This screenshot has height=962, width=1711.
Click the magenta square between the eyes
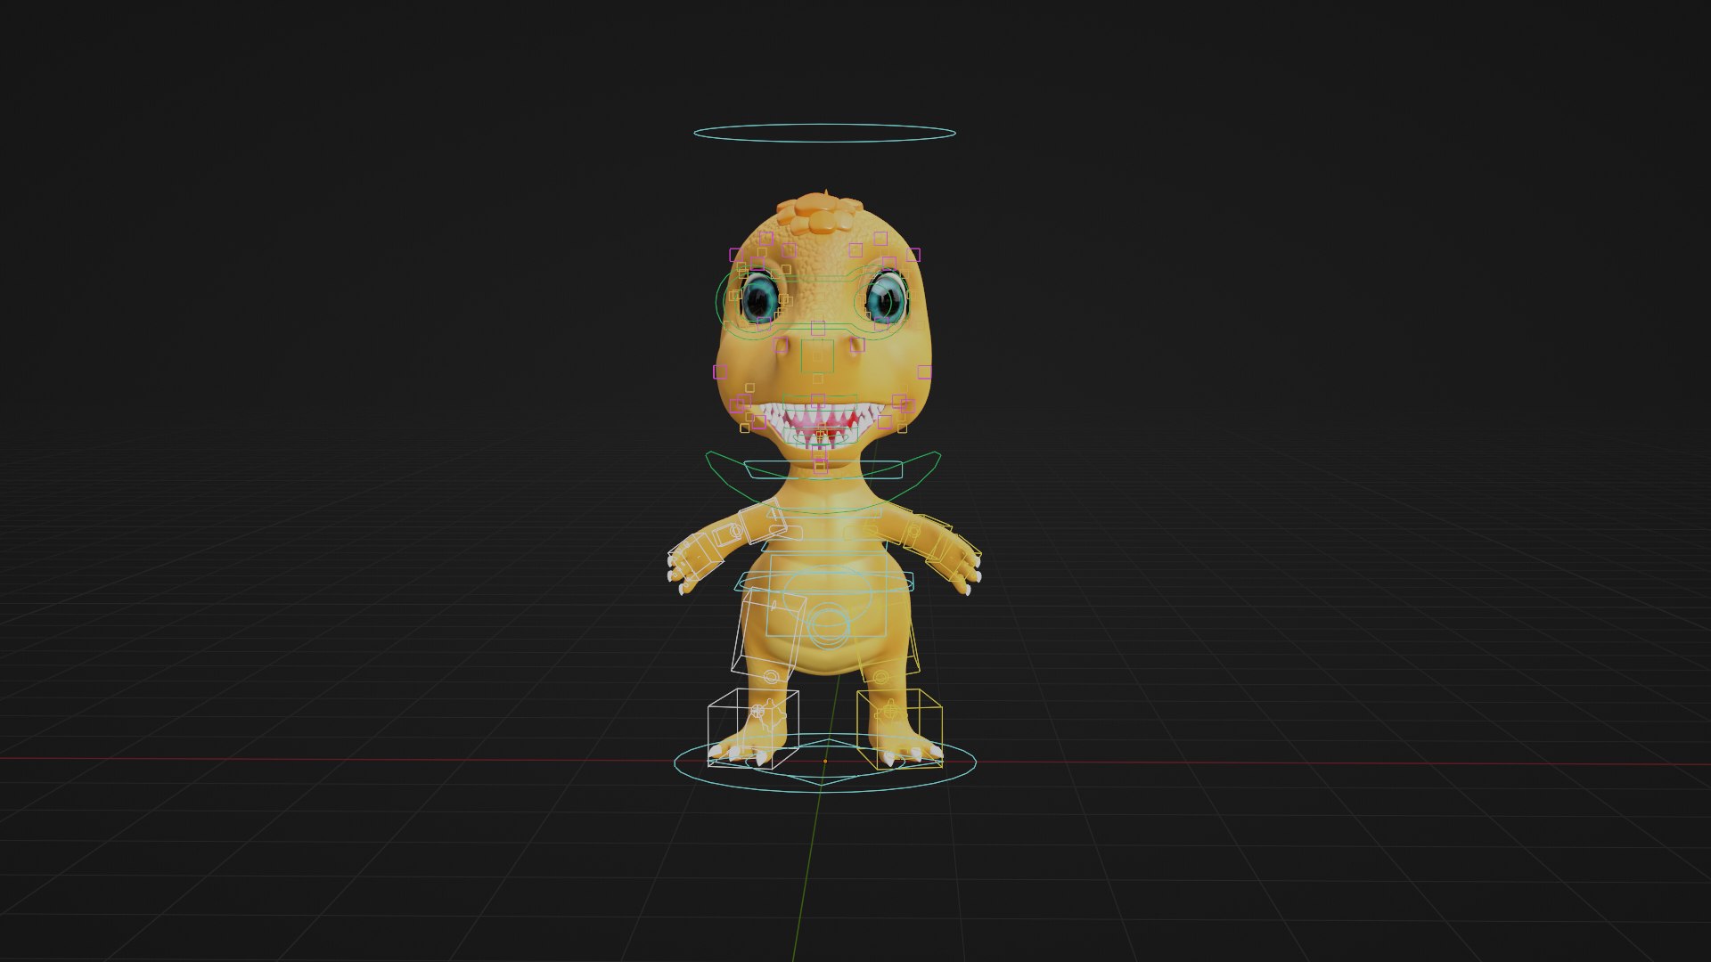(x=818, y=328)
